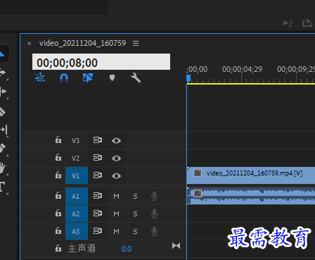Toggle sync lock on A2
The width and height of the screenshot is (315, 260).
(98, 213)
